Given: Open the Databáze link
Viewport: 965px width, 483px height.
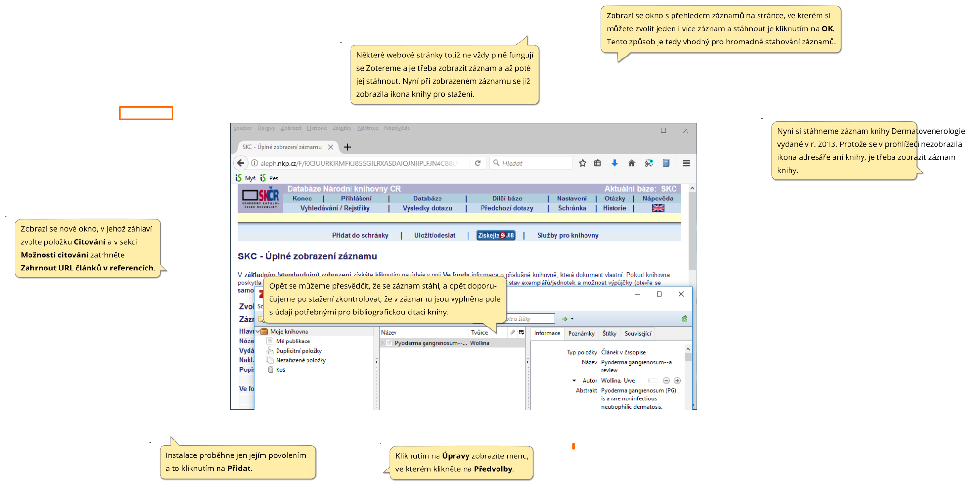Looking at the screenshot, I should pyautogui.click(x=427, y=199).
